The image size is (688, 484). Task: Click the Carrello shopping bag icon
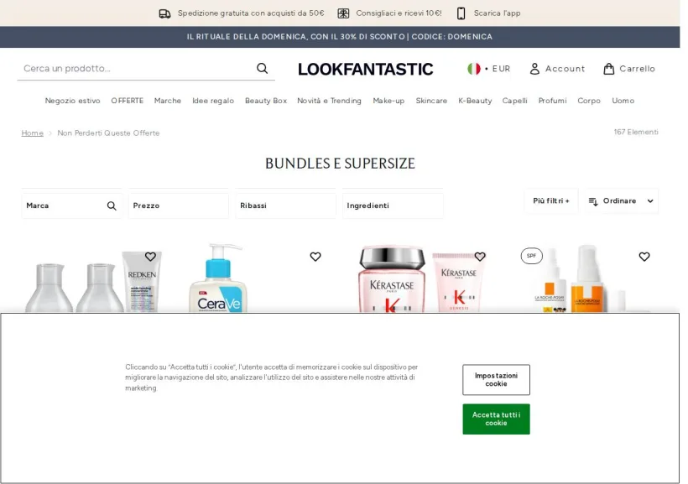tap(608, 69)
